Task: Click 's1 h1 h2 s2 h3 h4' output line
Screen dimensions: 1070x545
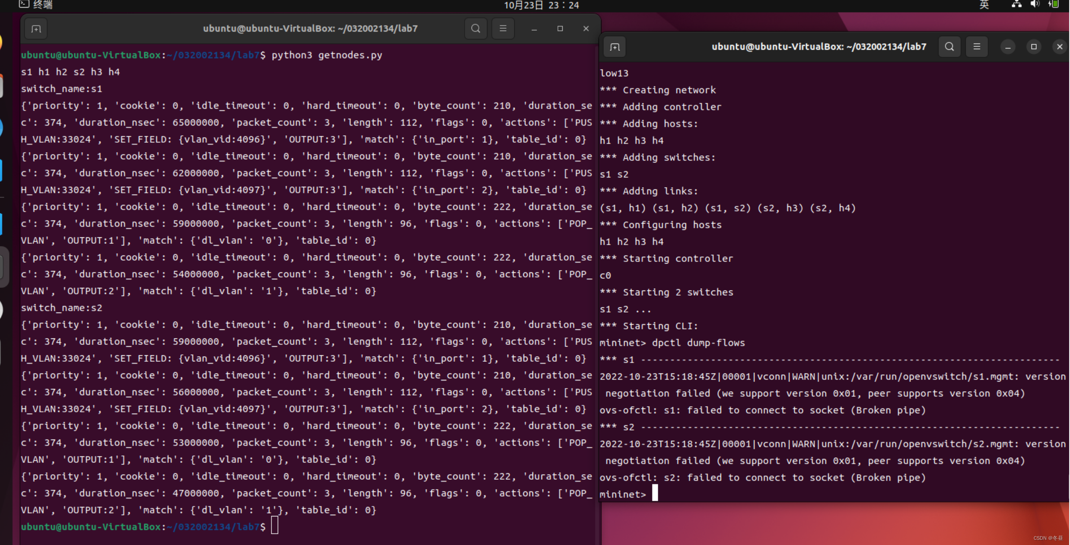Action: click(x=70, y=72)
